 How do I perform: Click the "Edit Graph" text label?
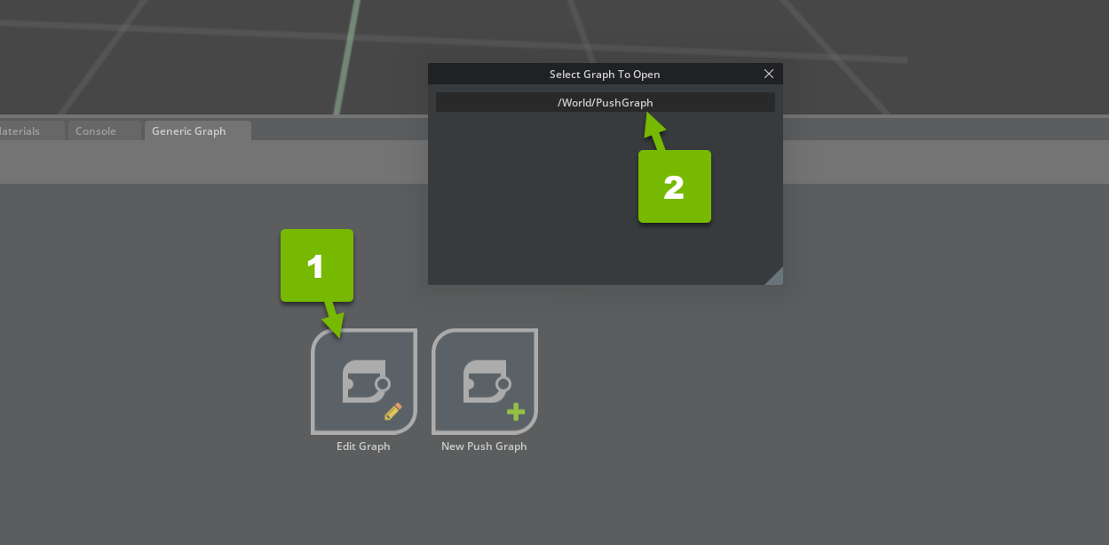click(x=363, y=446)
